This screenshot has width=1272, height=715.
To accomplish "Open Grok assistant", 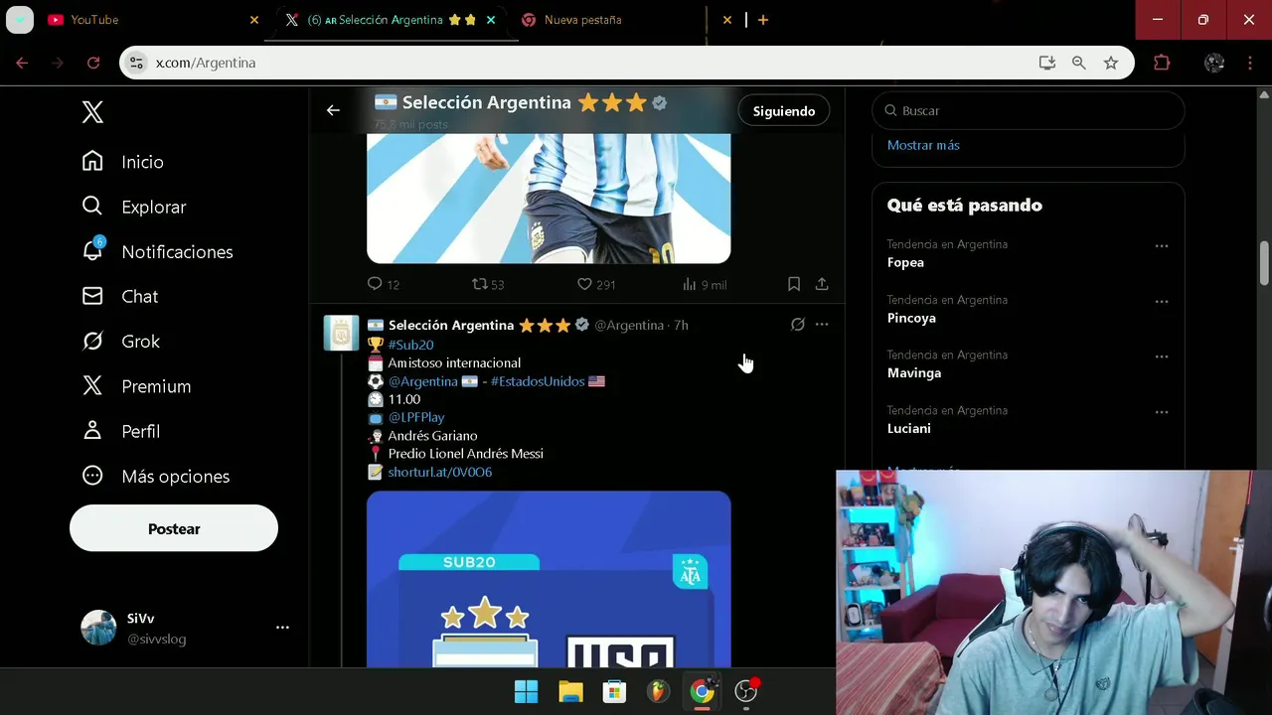I will (x=120, y=341).
